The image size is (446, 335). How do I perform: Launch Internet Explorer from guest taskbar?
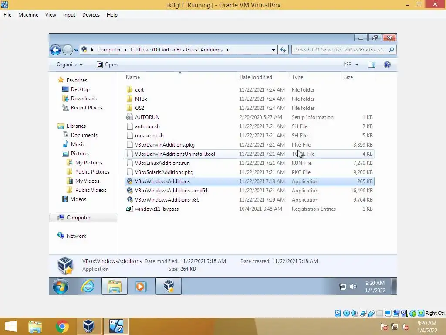(88, 286)
